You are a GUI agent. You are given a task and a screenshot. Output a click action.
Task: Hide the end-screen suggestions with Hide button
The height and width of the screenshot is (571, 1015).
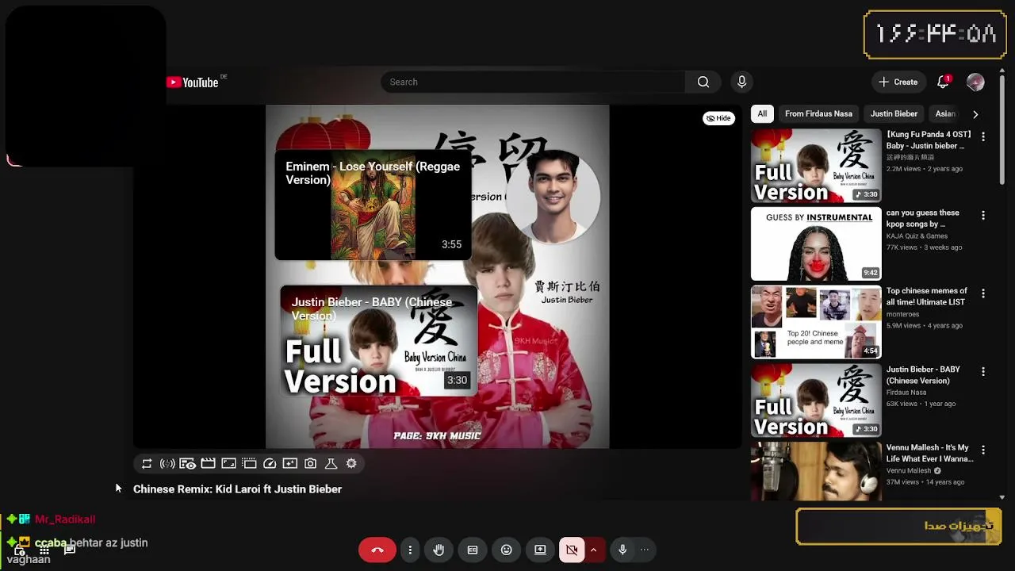(x=718, y=118)
